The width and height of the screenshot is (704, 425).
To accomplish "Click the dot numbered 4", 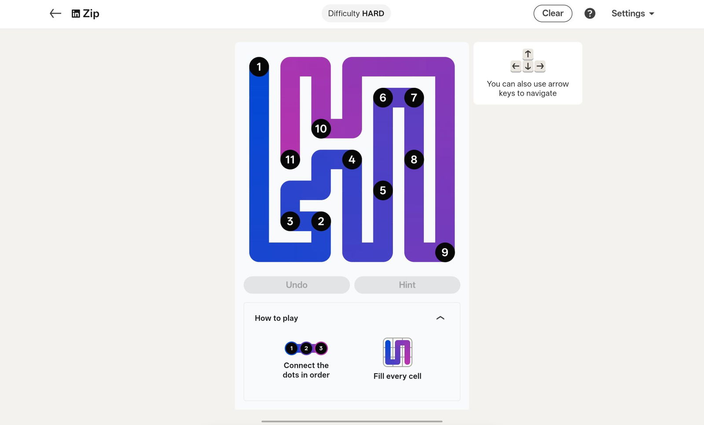I will pyautogui.click(x=352, y=160).
